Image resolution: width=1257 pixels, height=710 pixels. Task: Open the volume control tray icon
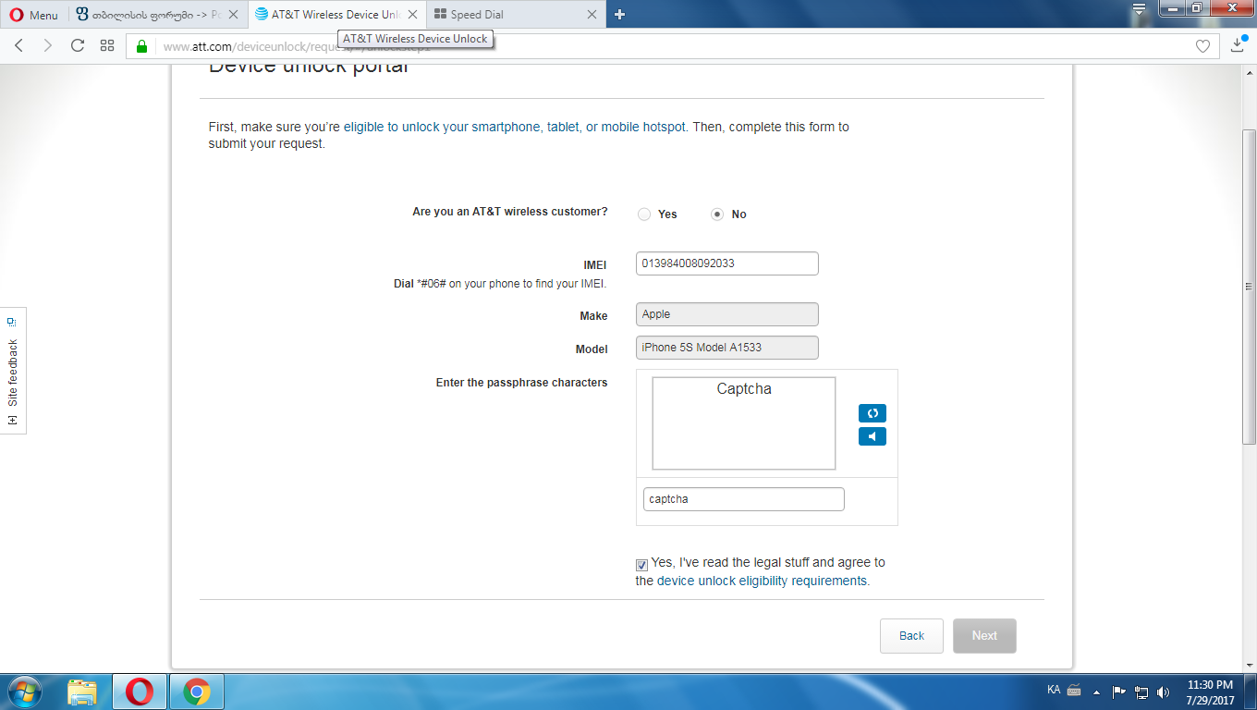coord(1163,692)
